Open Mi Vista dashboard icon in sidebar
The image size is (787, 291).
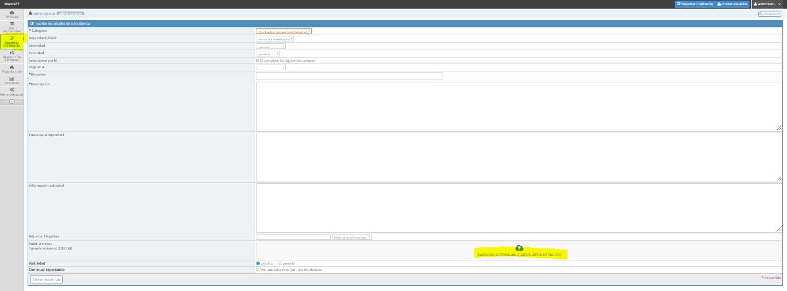pos(12,13)
